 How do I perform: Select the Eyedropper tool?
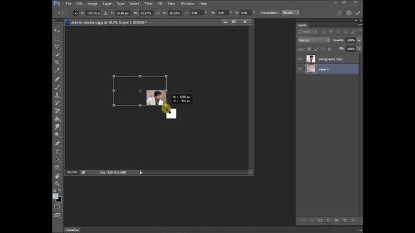point(57,71)
